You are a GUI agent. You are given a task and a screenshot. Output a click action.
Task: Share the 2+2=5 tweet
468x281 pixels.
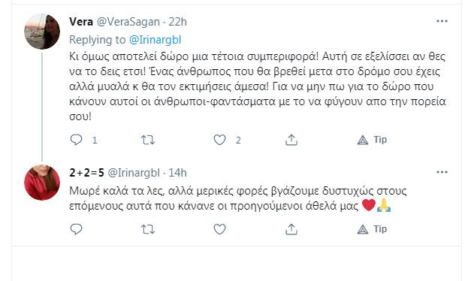(291, 229)
